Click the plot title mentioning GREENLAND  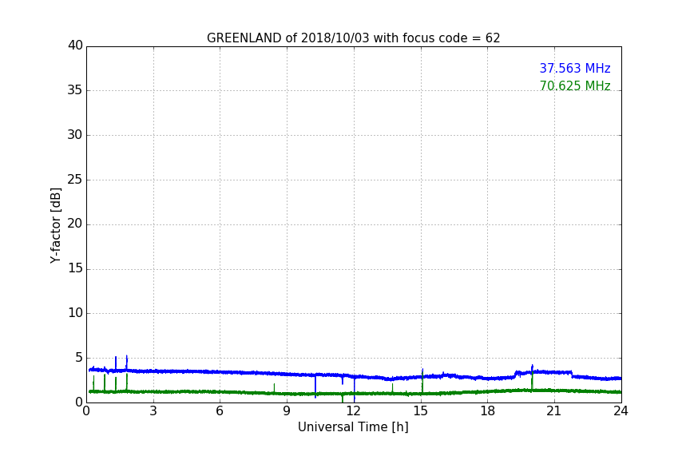pyautogui.click(x=353, y=38)
